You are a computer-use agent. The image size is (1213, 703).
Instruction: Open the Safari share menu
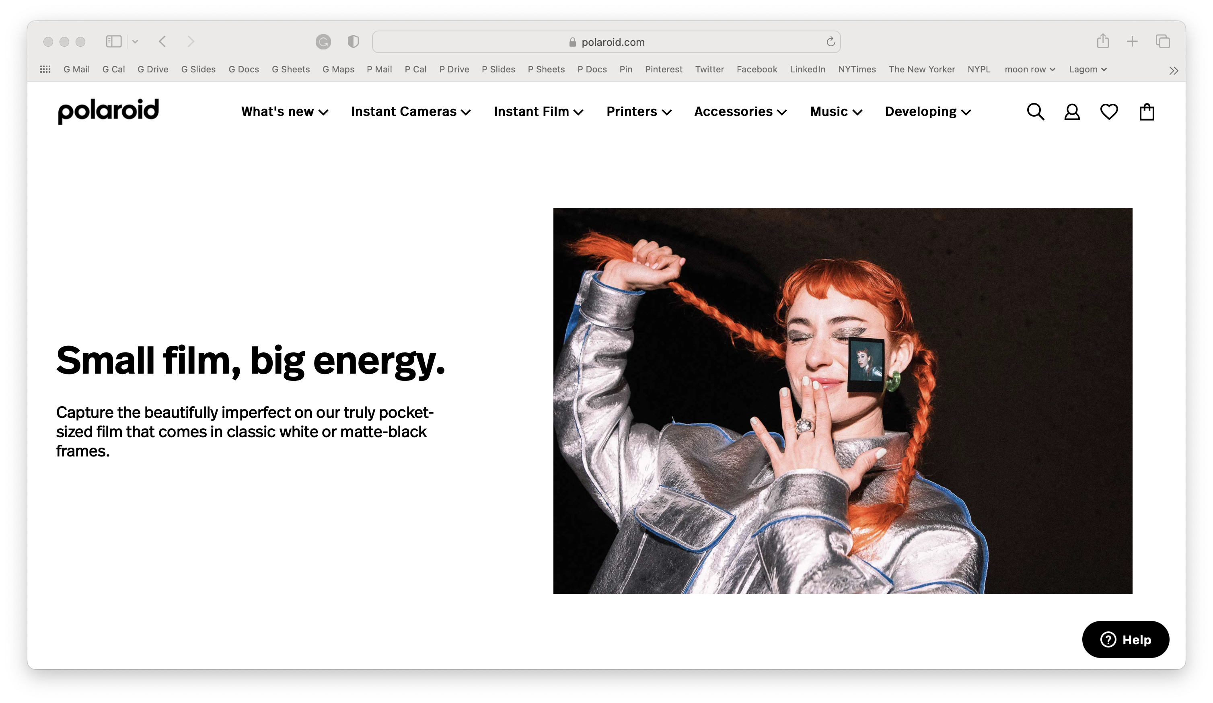click(x=1103, y=41)
